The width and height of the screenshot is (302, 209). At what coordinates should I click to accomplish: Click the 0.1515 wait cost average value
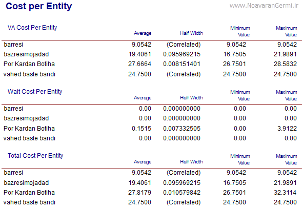click(142, 129)
